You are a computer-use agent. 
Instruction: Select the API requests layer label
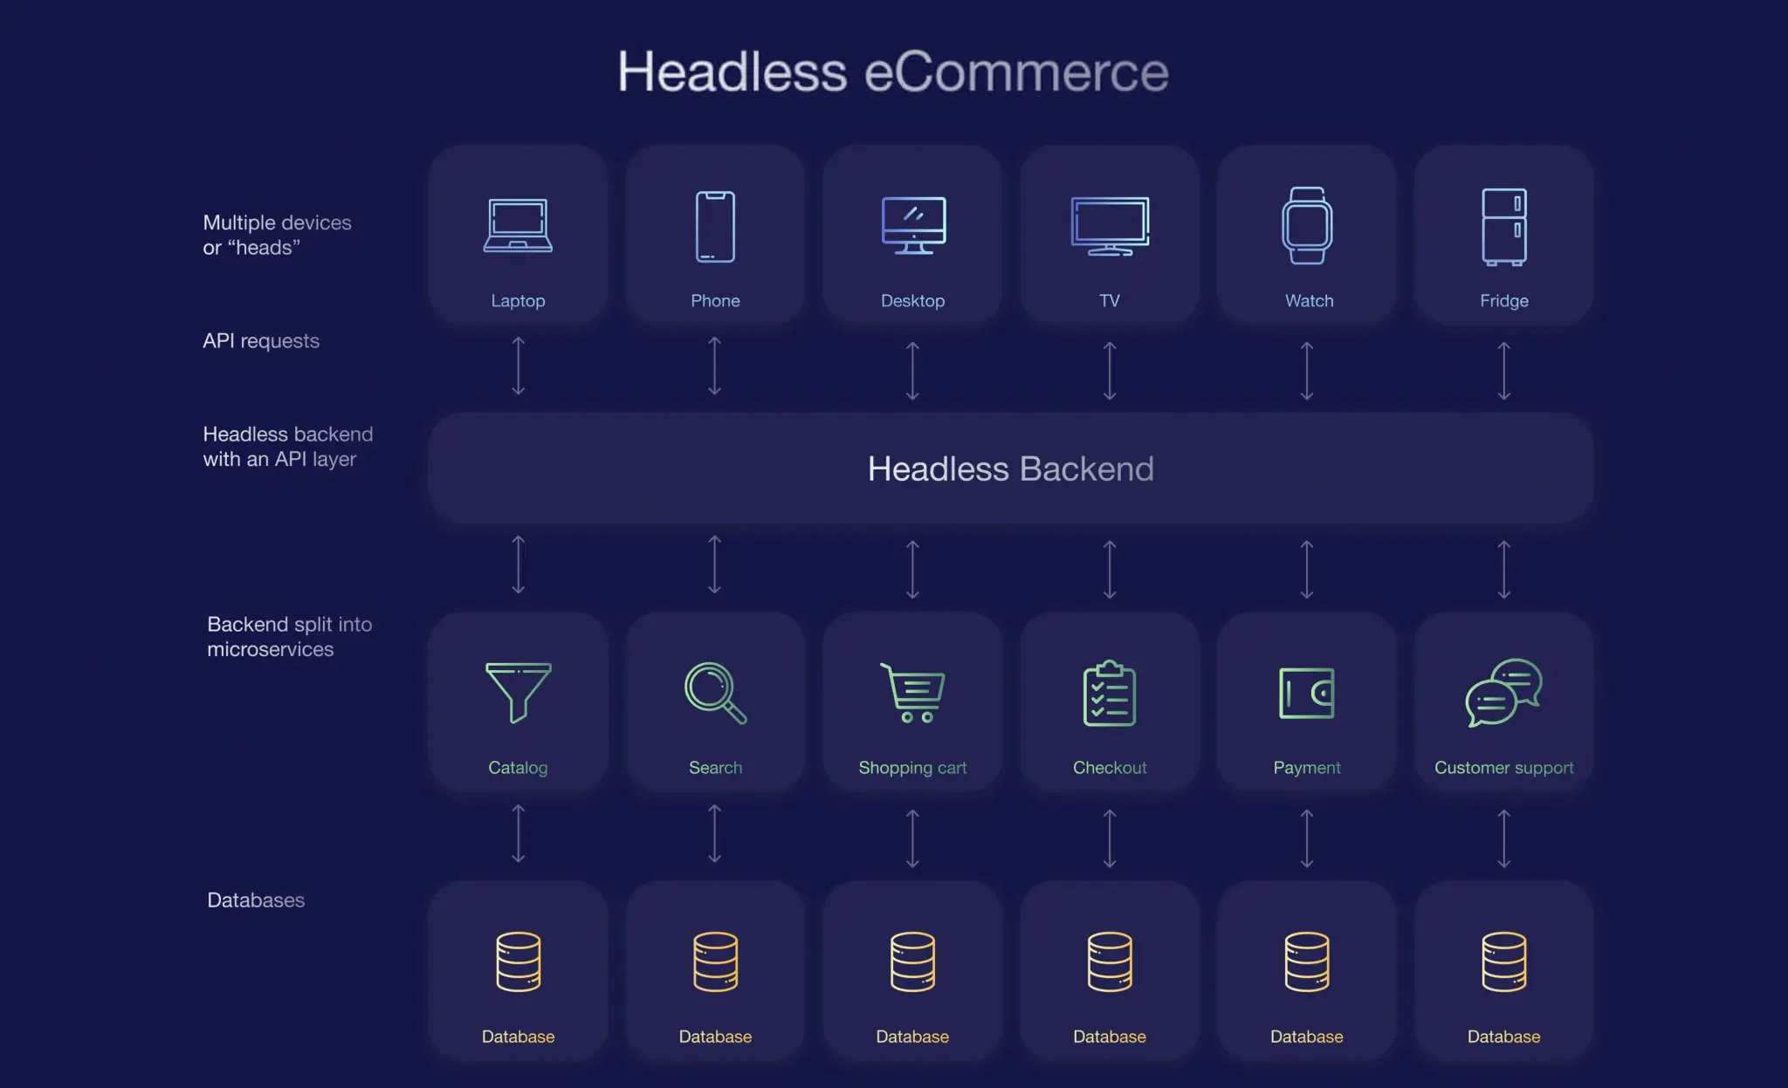[260, 341]
